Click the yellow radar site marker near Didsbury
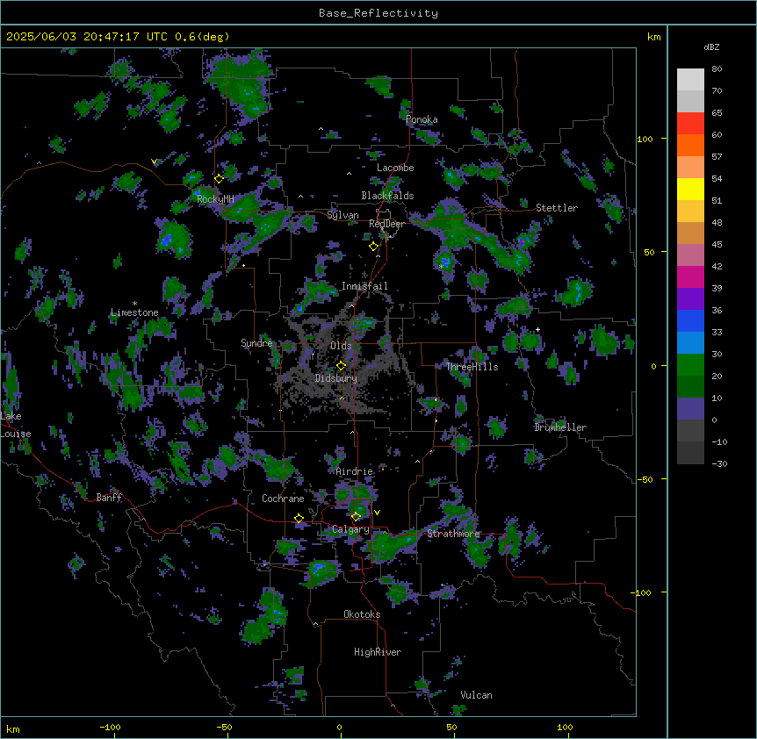757x739 pixels. (341, 366)
